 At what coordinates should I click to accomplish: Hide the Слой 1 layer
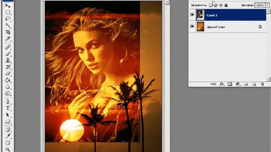click(x=192, y=15)
